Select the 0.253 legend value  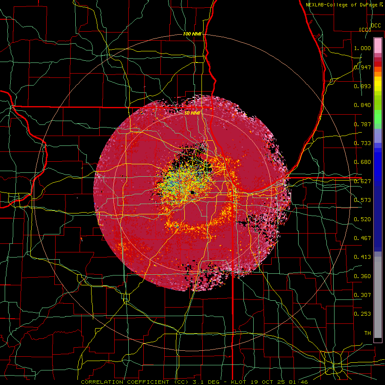click(362, 314)
